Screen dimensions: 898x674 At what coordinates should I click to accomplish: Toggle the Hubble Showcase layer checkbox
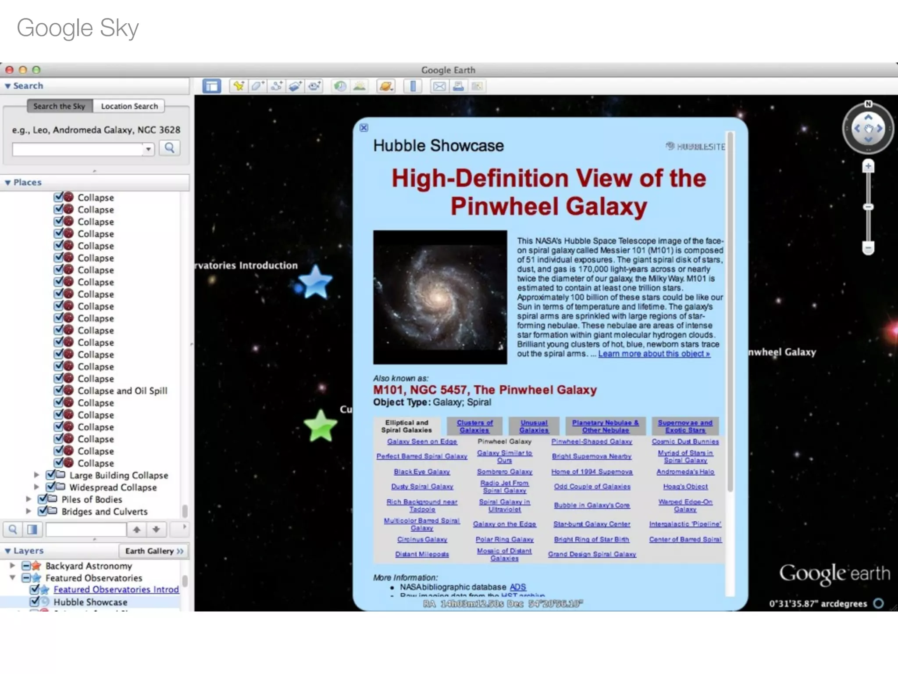coord(35,602)
